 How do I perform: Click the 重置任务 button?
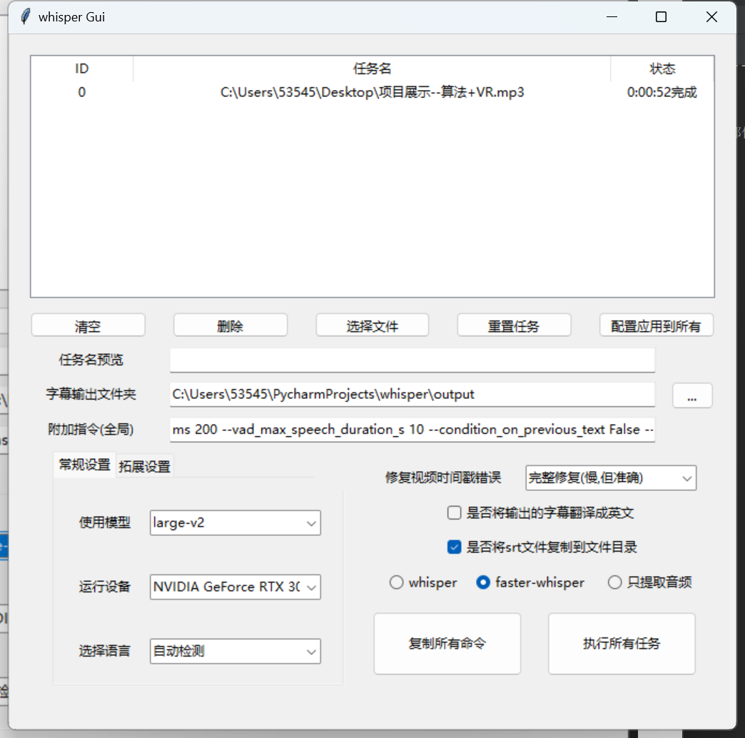[x=514, y=325]
